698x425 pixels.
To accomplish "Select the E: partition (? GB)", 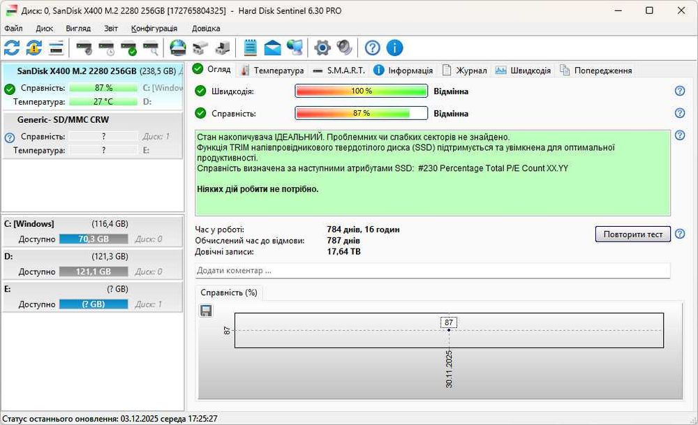I will [x=92, y=297].
